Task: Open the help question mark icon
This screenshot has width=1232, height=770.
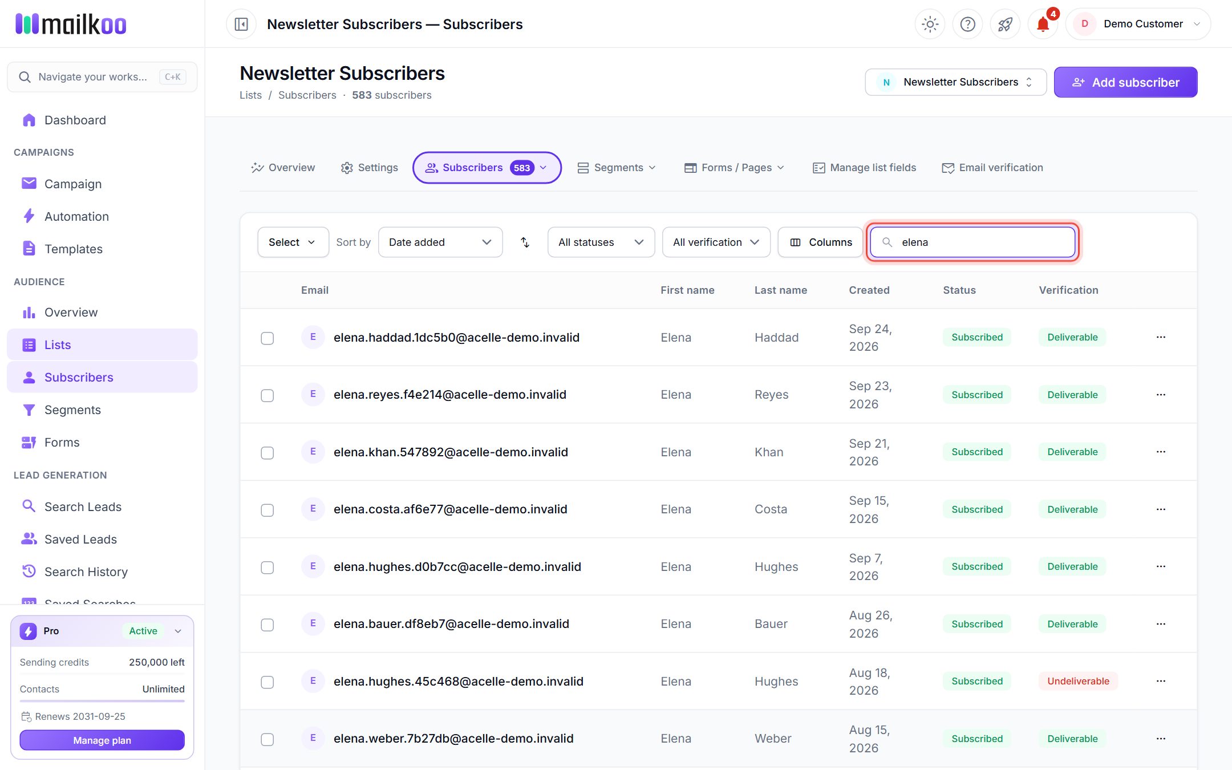Action: (967, 24)
